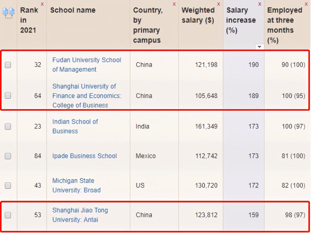Mark the Michigan State University Broad checkbox

(x=8, y=185)
